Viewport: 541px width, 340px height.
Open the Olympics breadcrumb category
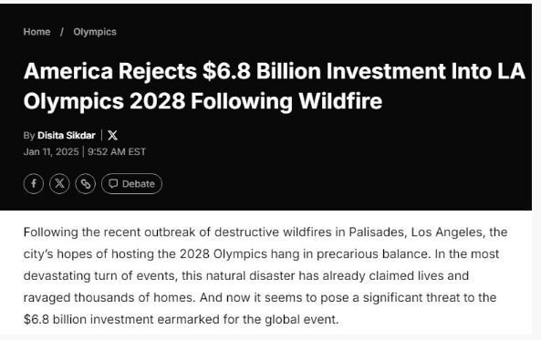[95, 32]
